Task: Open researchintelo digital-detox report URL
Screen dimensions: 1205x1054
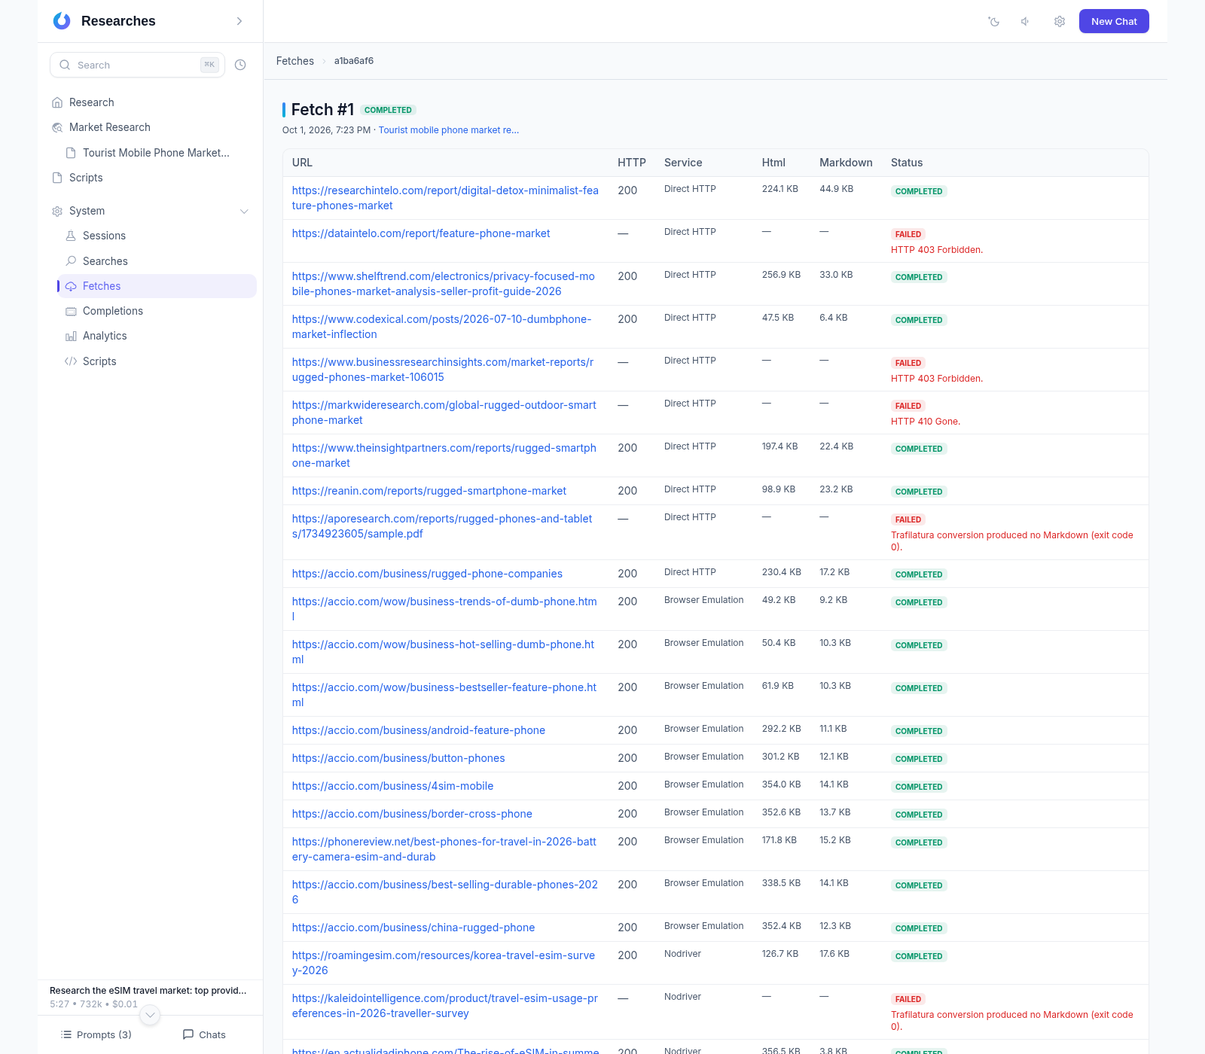Action: click(x=445, y=198)
